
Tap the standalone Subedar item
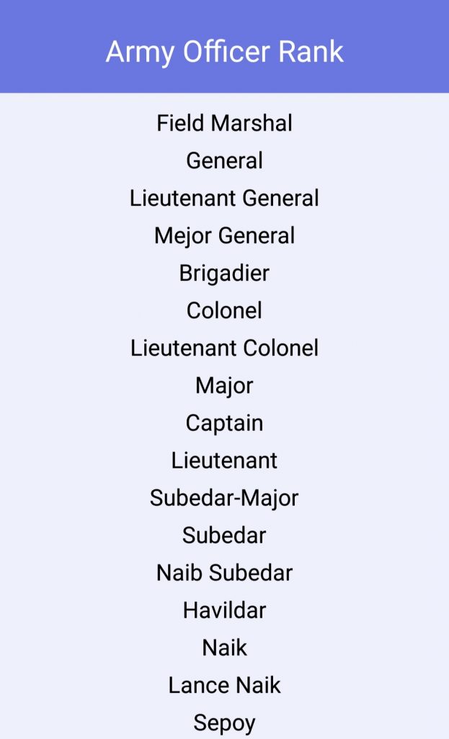[x=225, y=535]
